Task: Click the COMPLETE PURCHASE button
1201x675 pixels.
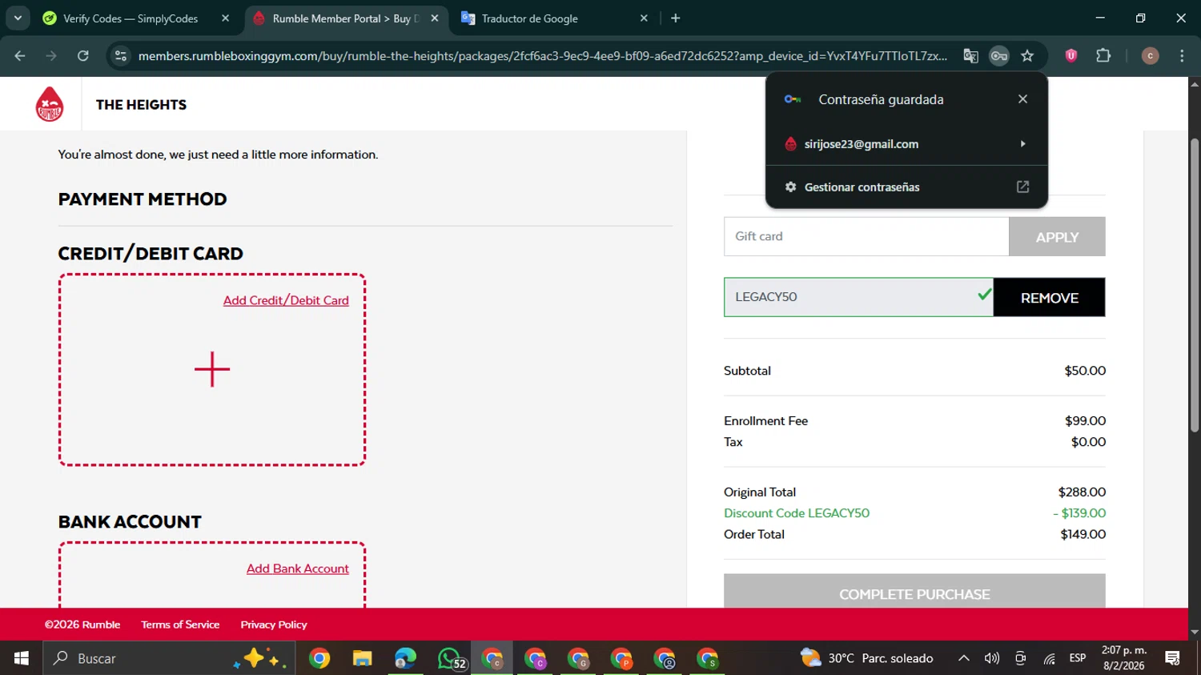Action: pos(914,591)
